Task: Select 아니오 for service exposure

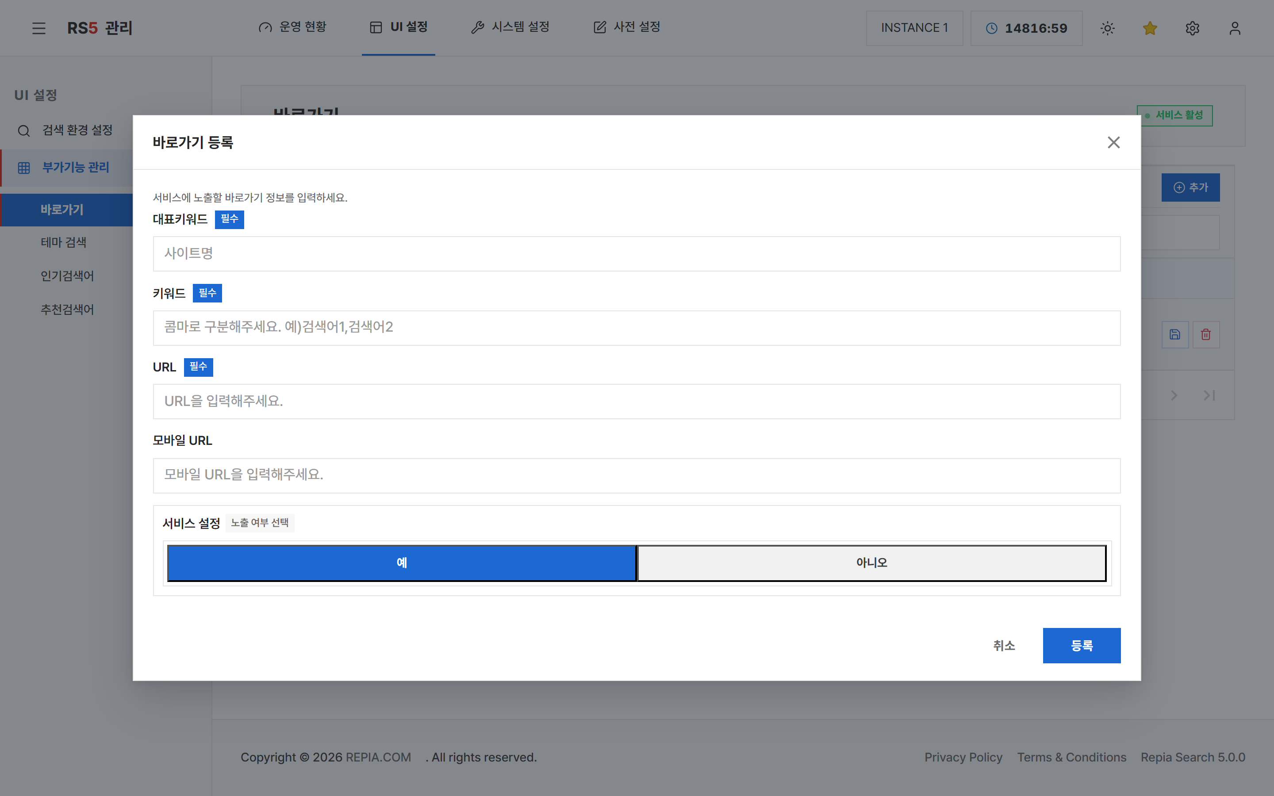Action: click(x=872, y=563)
